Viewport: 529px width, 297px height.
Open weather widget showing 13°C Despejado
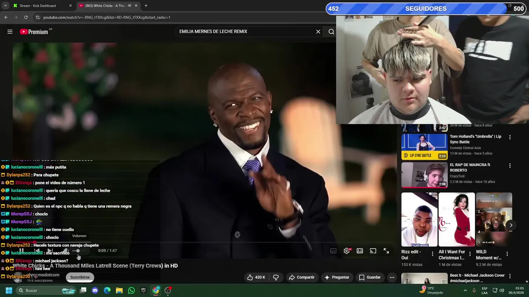coord(432,290)
